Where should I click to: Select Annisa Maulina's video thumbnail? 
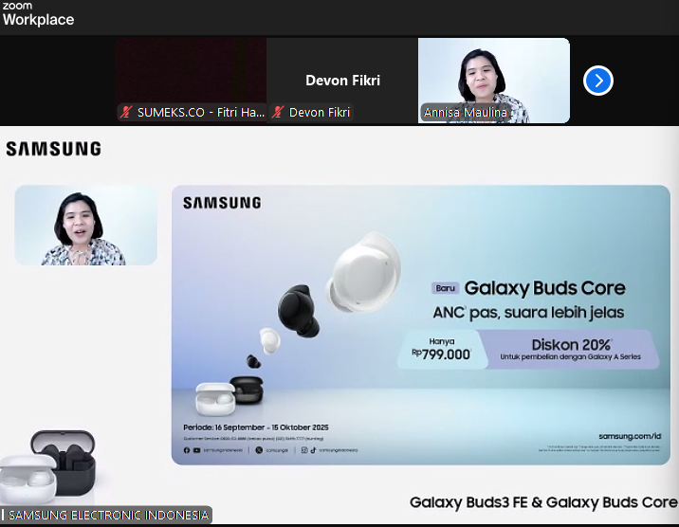[x=494, y=76]
